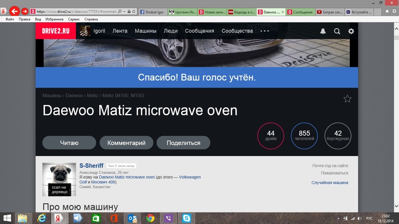Click the DRIVE2.RU logo
The height and width of the screenshot is (224, 399).
point(56,31)
